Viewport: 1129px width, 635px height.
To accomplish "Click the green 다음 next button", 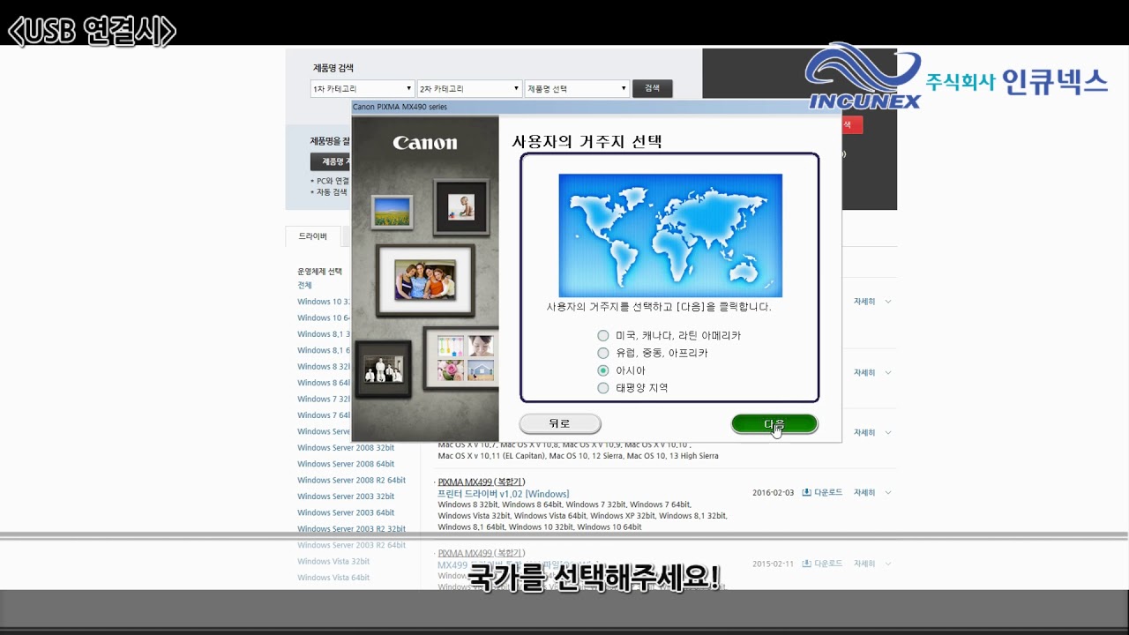I will (774, 424).
